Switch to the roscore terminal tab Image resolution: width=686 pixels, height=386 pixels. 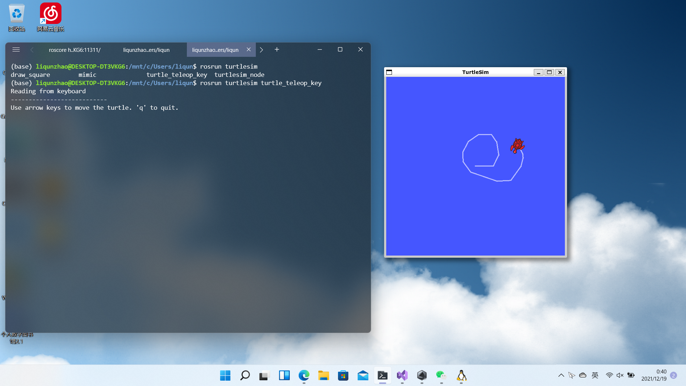click(74, 50)
